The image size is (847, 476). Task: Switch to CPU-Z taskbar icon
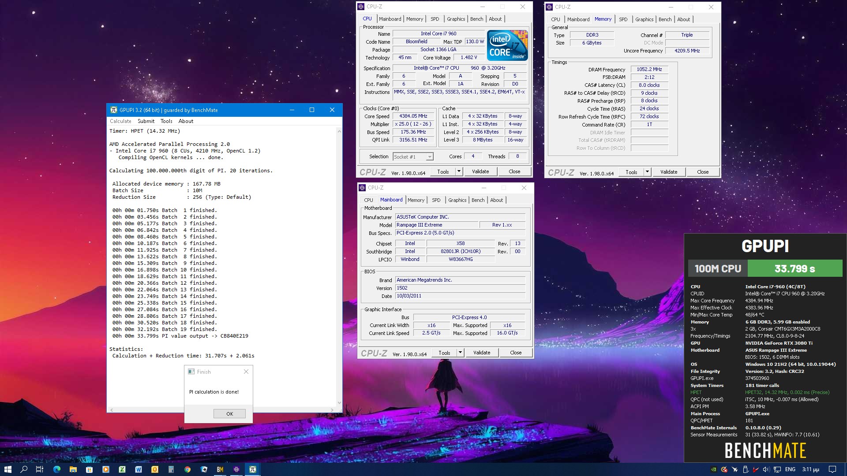point(236,469)
